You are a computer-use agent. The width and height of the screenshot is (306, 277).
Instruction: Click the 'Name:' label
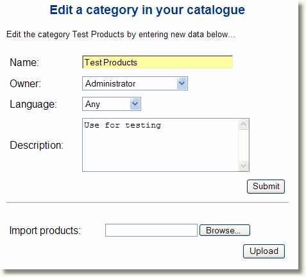coord(24,62)
